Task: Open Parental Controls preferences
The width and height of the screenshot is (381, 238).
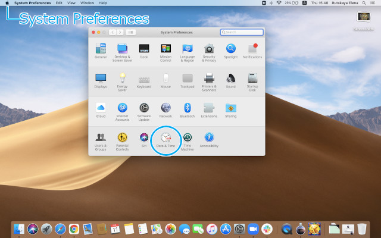Action: point(122,142)
